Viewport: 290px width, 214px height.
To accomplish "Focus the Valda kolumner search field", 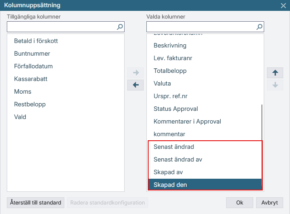I will click(202, 27).
